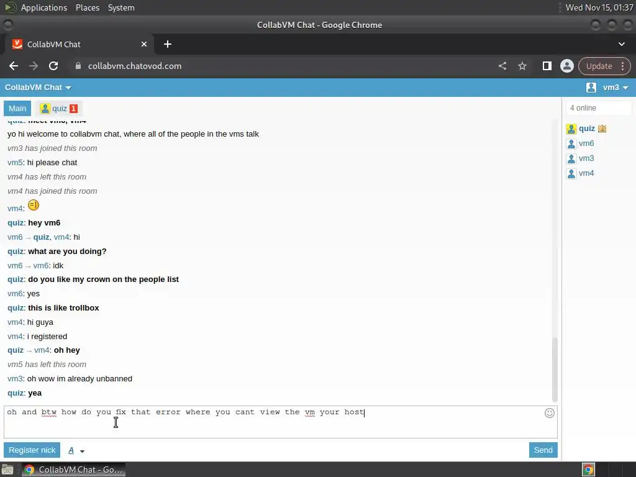
Task: Click the CollabVM favicon on the tab
Action: (x=17, y=44)
